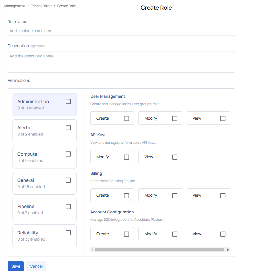Click the Description text area

click(x=121, y=62)
